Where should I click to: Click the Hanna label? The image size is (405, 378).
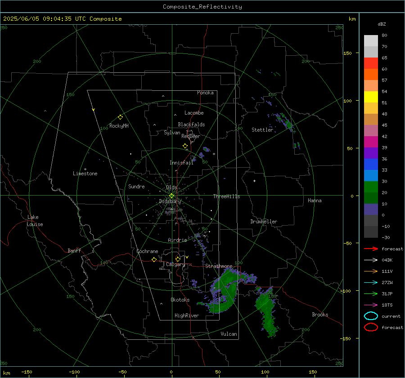click(315, 200)
